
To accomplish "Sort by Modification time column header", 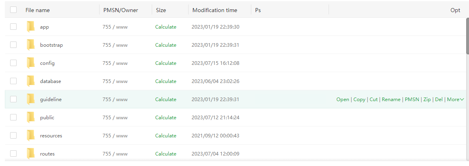I will pos(215,10).
